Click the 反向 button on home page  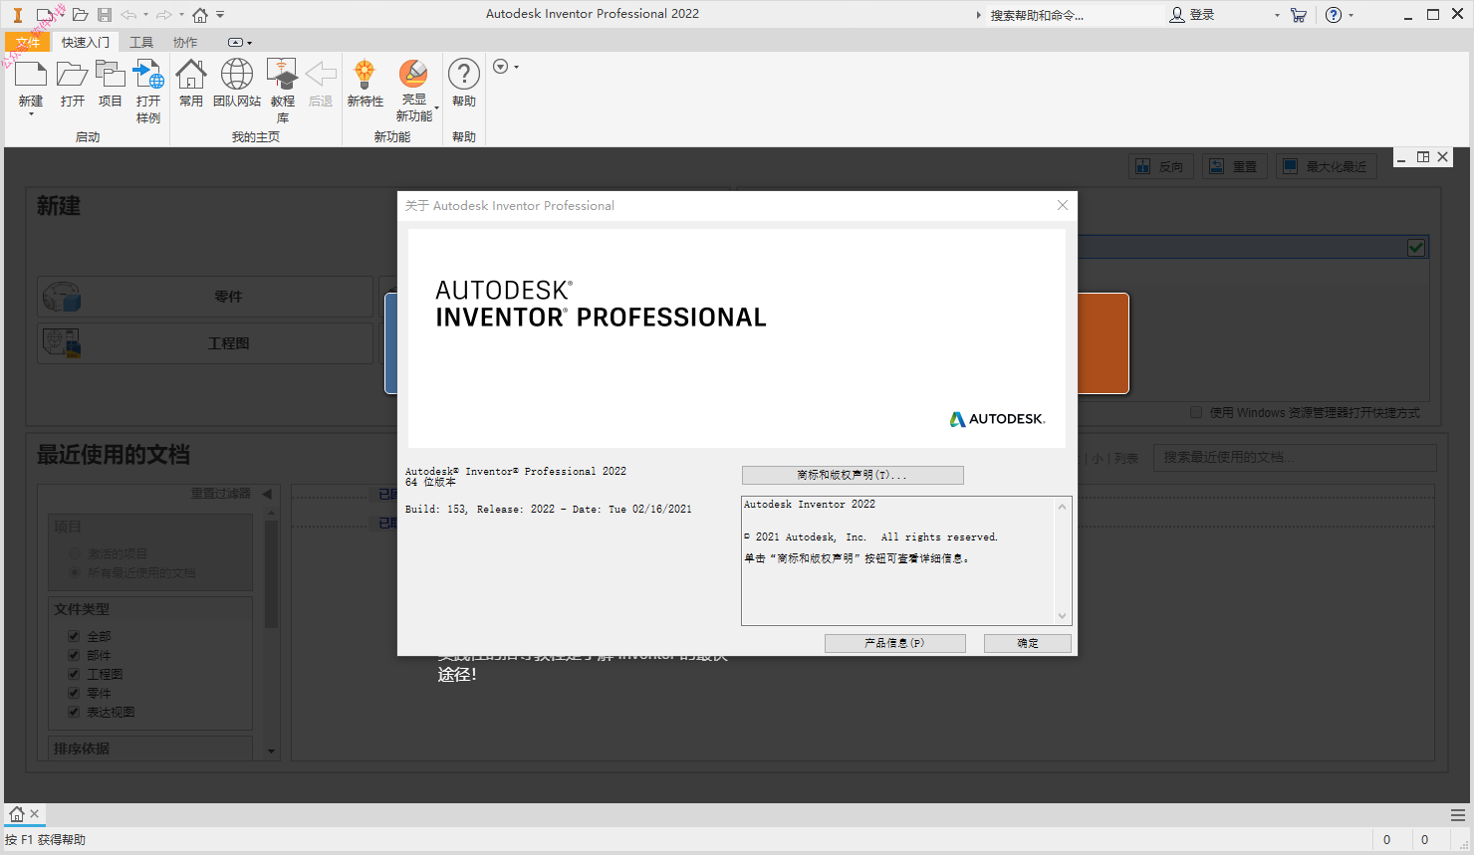[x=1160, y=166]
